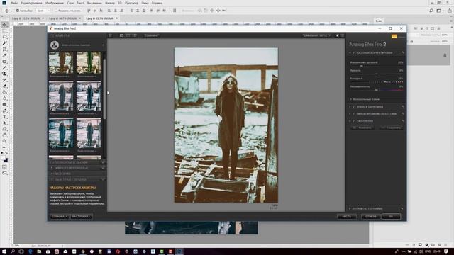Switch to side-by-side preview mode
Image resolution: width=454 pixels, height=255 pixels.
coord(134,35)
